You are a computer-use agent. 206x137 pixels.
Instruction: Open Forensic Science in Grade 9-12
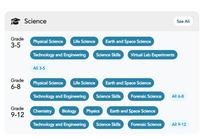[x=146, y=124]
